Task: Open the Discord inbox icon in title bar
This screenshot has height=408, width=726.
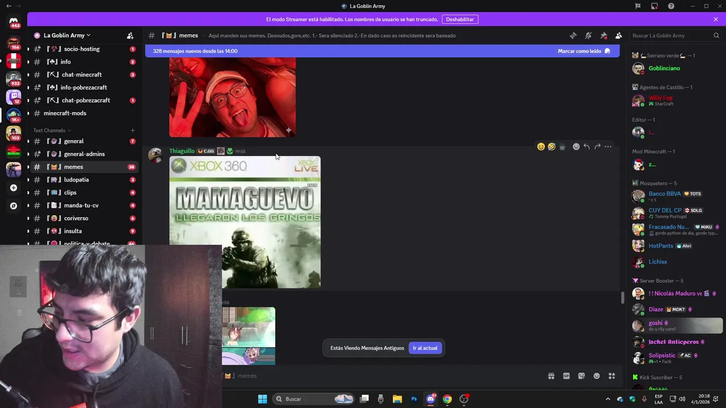Action: point(655,6)
